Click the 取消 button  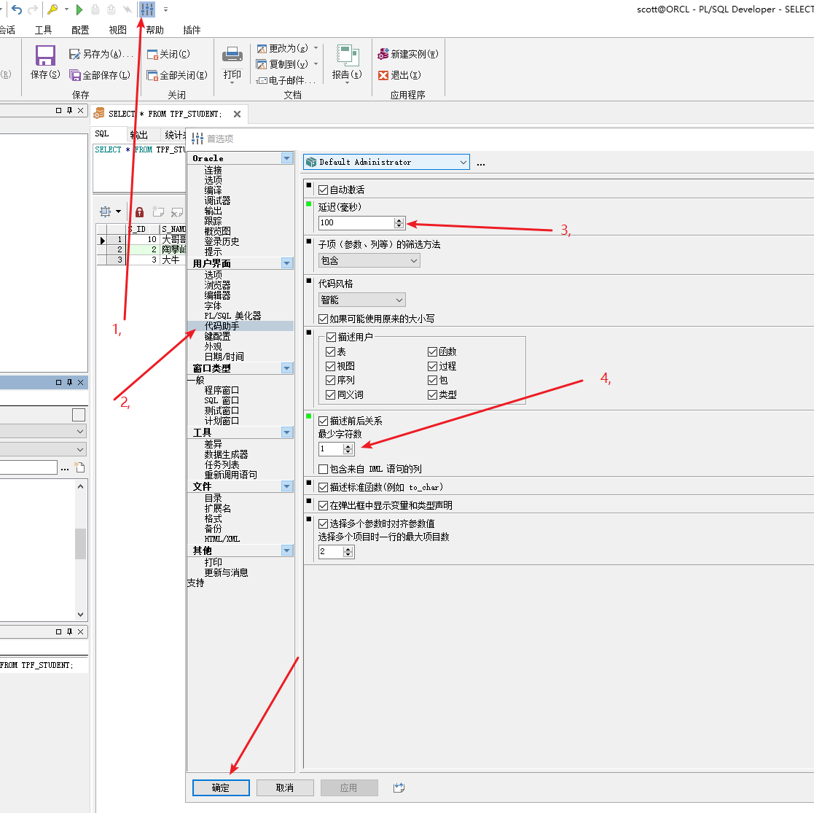(284, 787)
